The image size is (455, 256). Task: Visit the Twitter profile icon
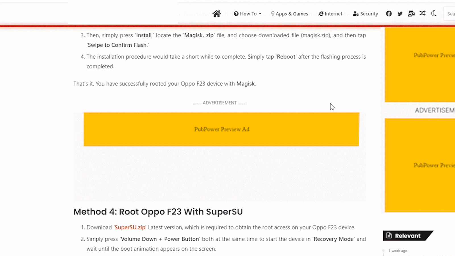400,14
